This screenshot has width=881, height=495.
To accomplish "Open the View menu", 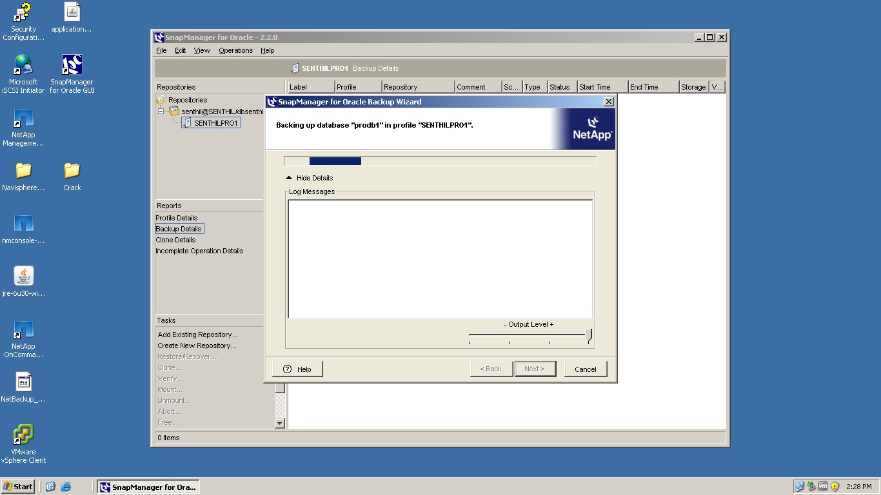I will (202, 50).
